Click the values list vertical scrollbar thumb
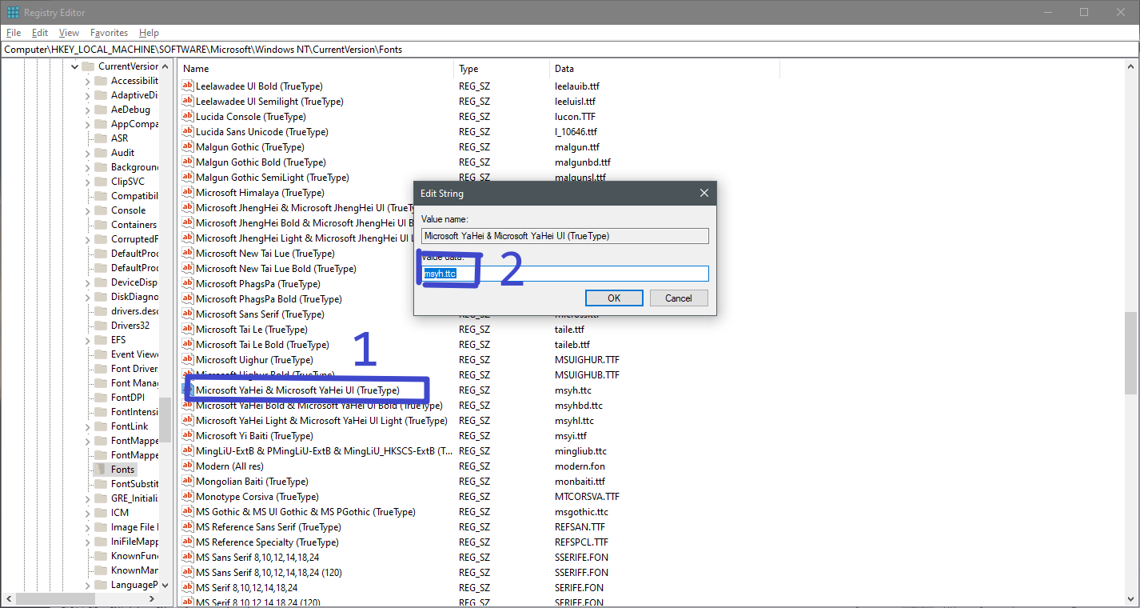Image resolution: width=1140 pixels, height=608 pixels. tap(1130, 353)
